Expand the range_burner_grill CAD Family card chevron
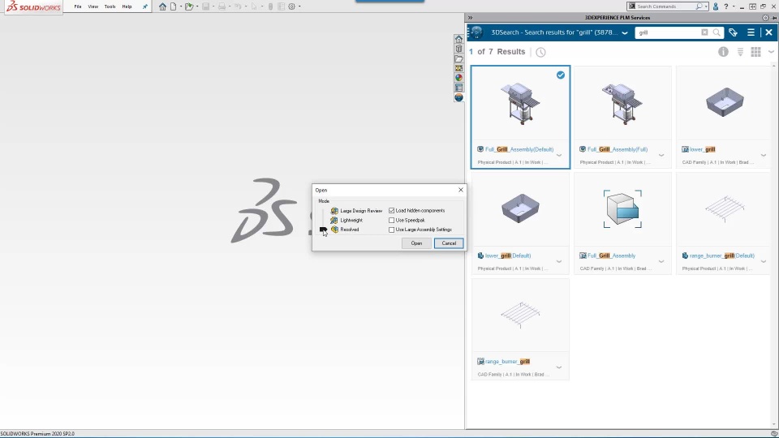The height and width of the screenshot is (438, 779). pyautogui.click(x=559, y=367)
